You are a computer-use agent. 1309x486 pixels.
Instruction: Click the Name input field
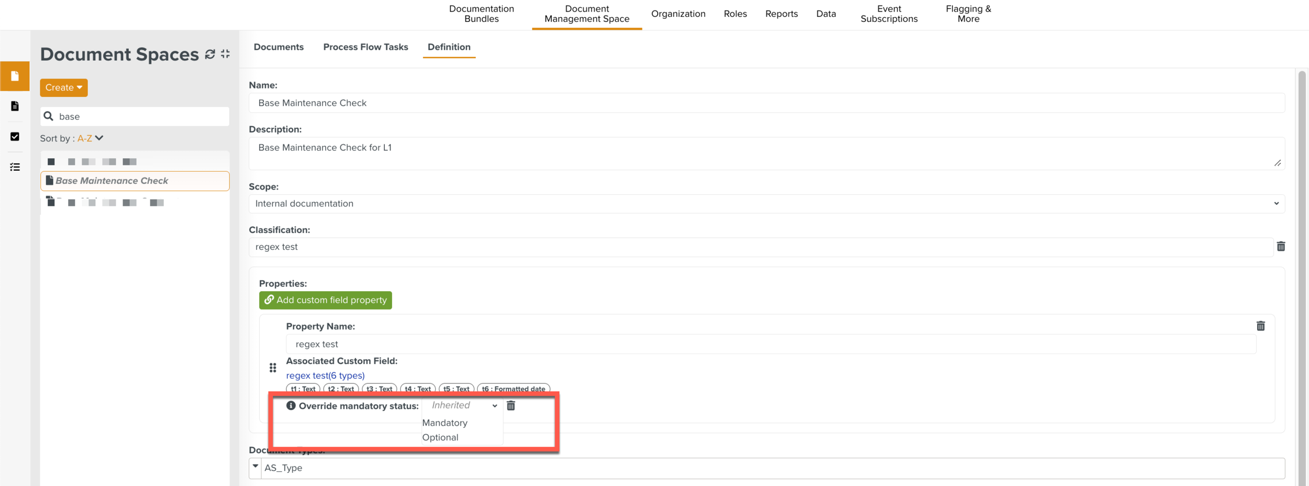click(x=766, y=103)
